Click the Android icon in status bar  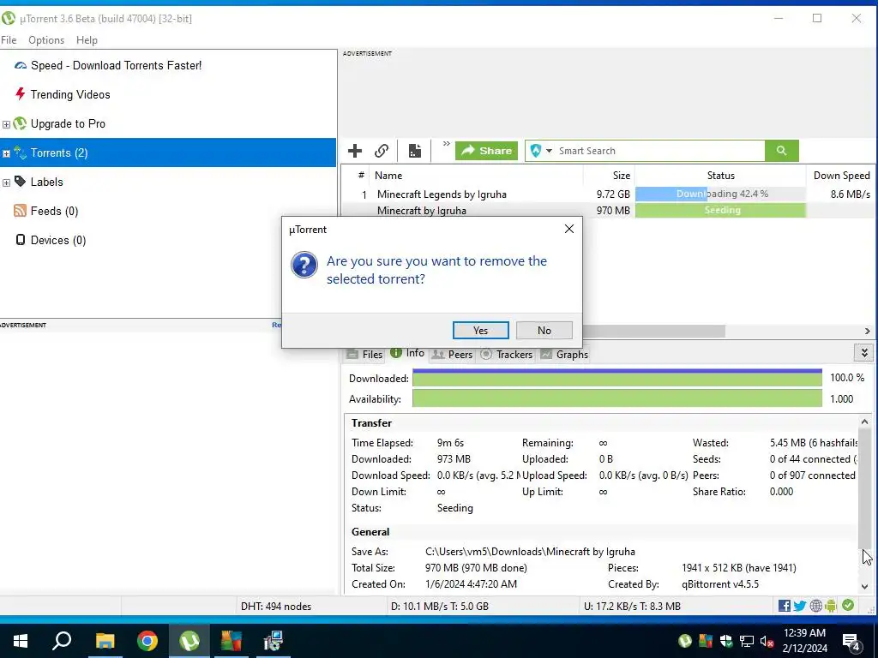831,606
